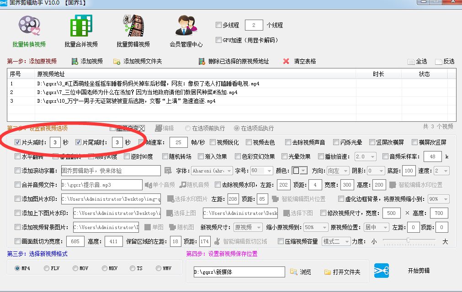Click the thread count field
462x292 pixels.
[x=254, y=25]
